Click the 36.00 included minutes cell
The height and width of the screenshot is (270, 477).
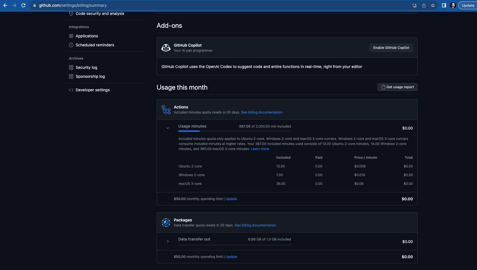pos(281,184)
